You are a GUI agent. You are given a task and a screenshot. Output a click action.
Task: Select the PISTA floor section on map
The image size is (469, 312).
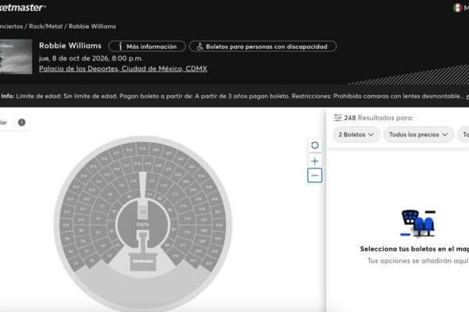pyautogui.click(x=142, y=225)
